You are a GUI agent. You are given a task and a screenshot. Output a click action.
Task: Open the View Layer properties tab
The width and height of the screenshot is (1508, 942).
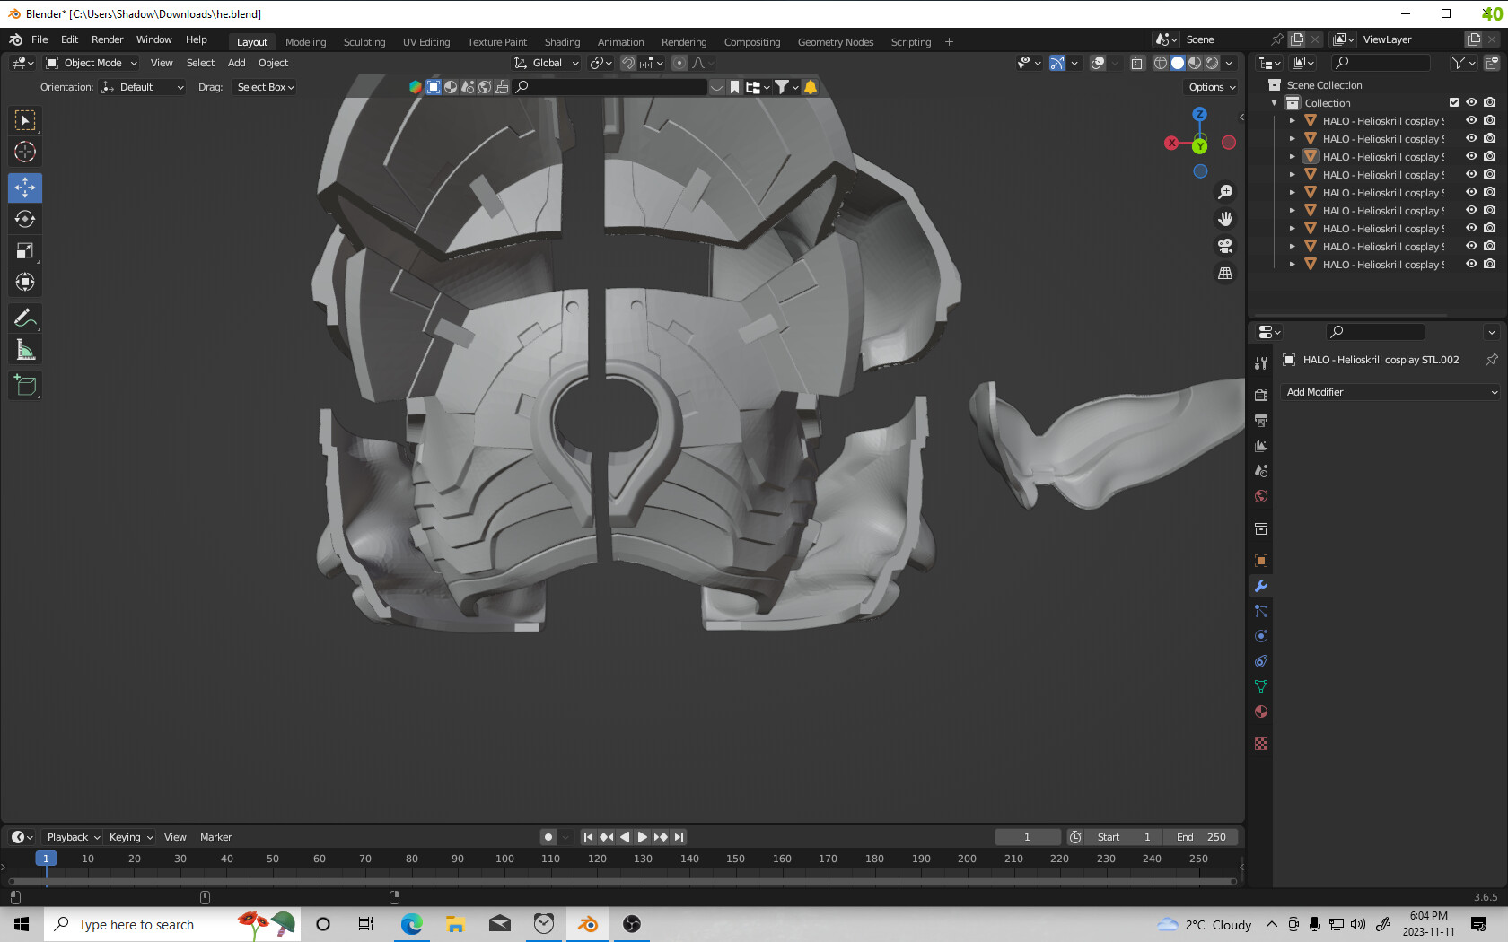[x=1261, y=445]
